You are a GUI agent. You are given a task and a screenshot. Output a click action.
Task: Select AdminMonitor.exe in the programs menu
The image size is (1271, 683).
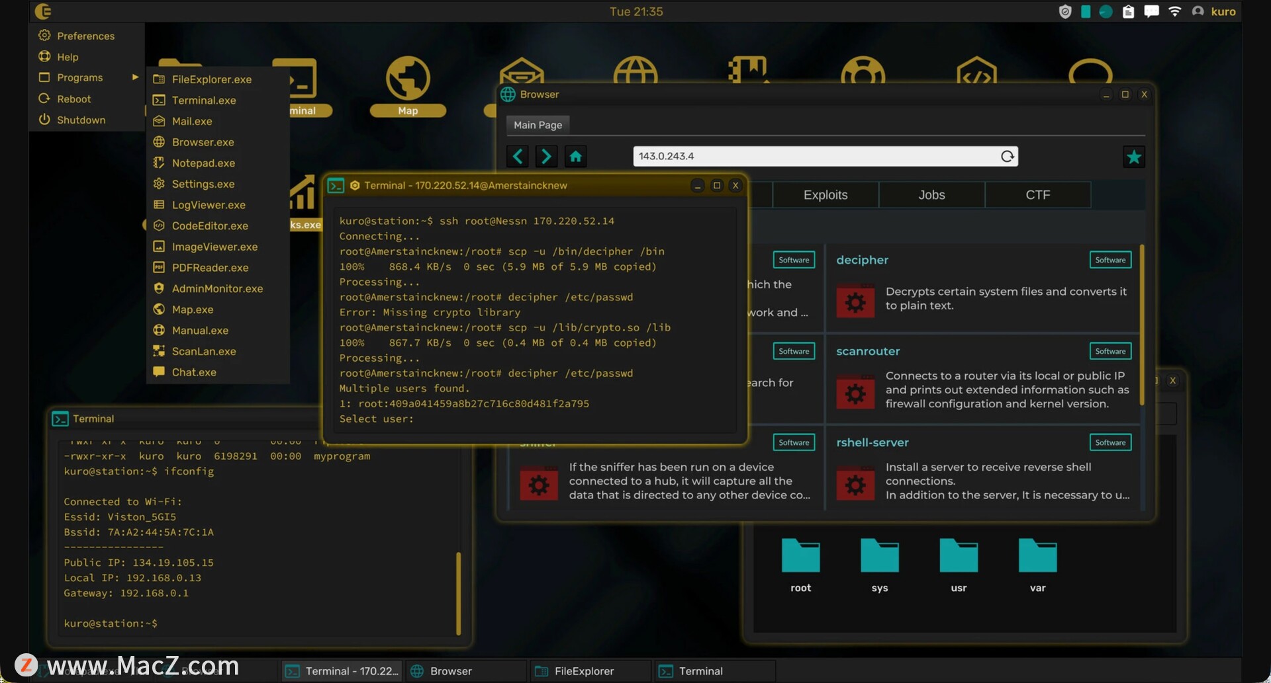(217, 288)
